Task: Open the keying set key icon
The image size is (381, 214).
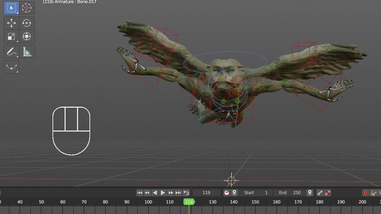Action: coord(374,193)
